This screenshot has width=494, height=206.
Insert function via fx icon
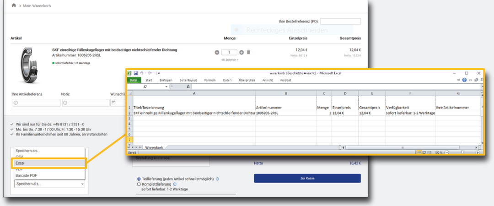pos(188,87)
